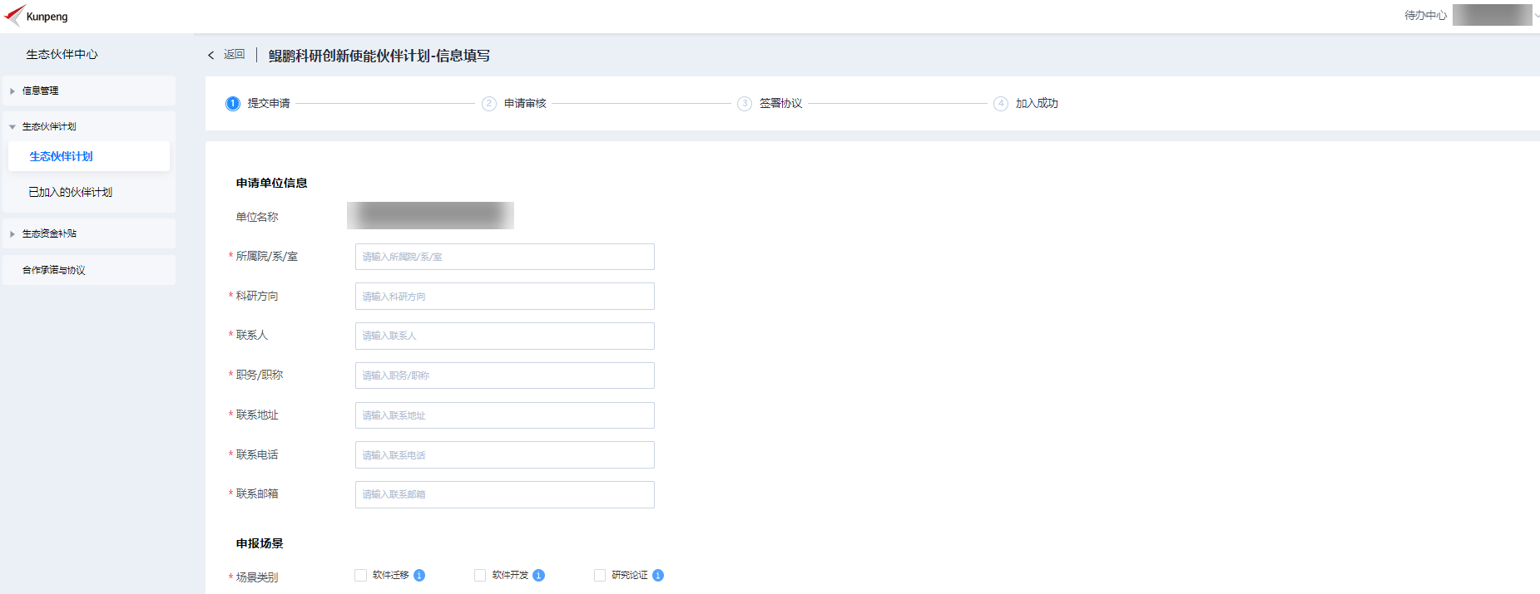Open 待办中心 in the top bar
This screenshot has height=594, width=1540.
(1425, 15)
